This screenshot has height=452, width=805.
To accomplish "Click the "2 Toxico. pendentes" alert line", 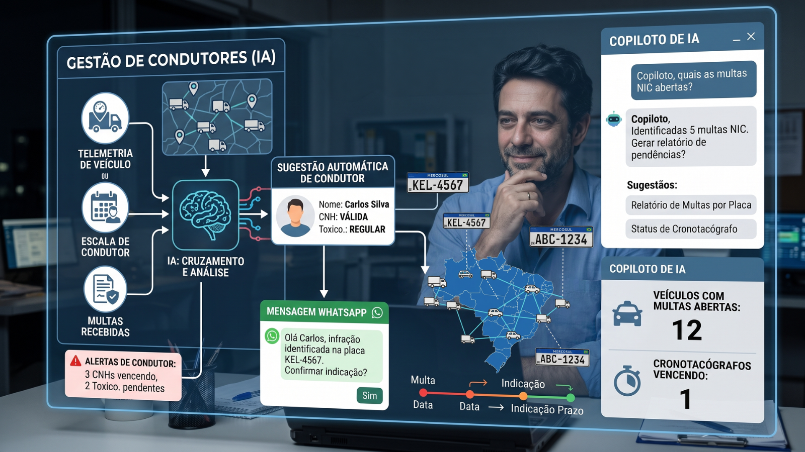I will tap(124, 387).
